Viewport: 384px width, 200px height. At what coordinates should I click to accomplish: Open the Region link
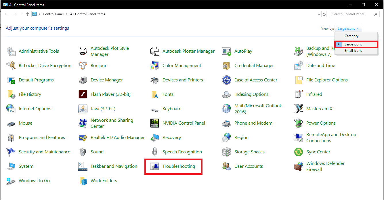point(241,138)
